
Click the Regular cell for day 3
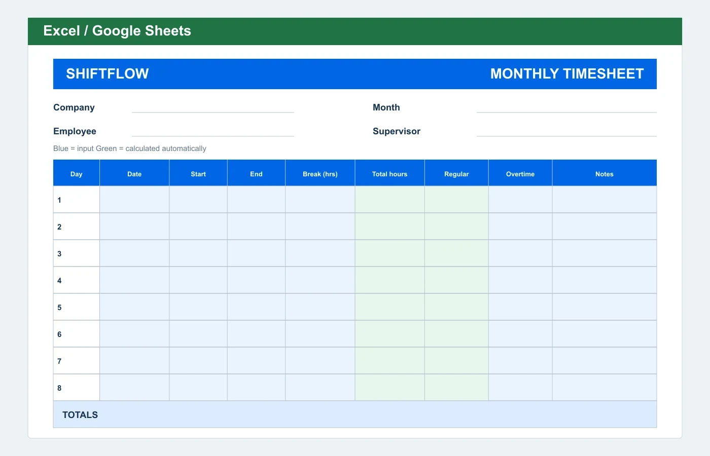pos(456,253)
